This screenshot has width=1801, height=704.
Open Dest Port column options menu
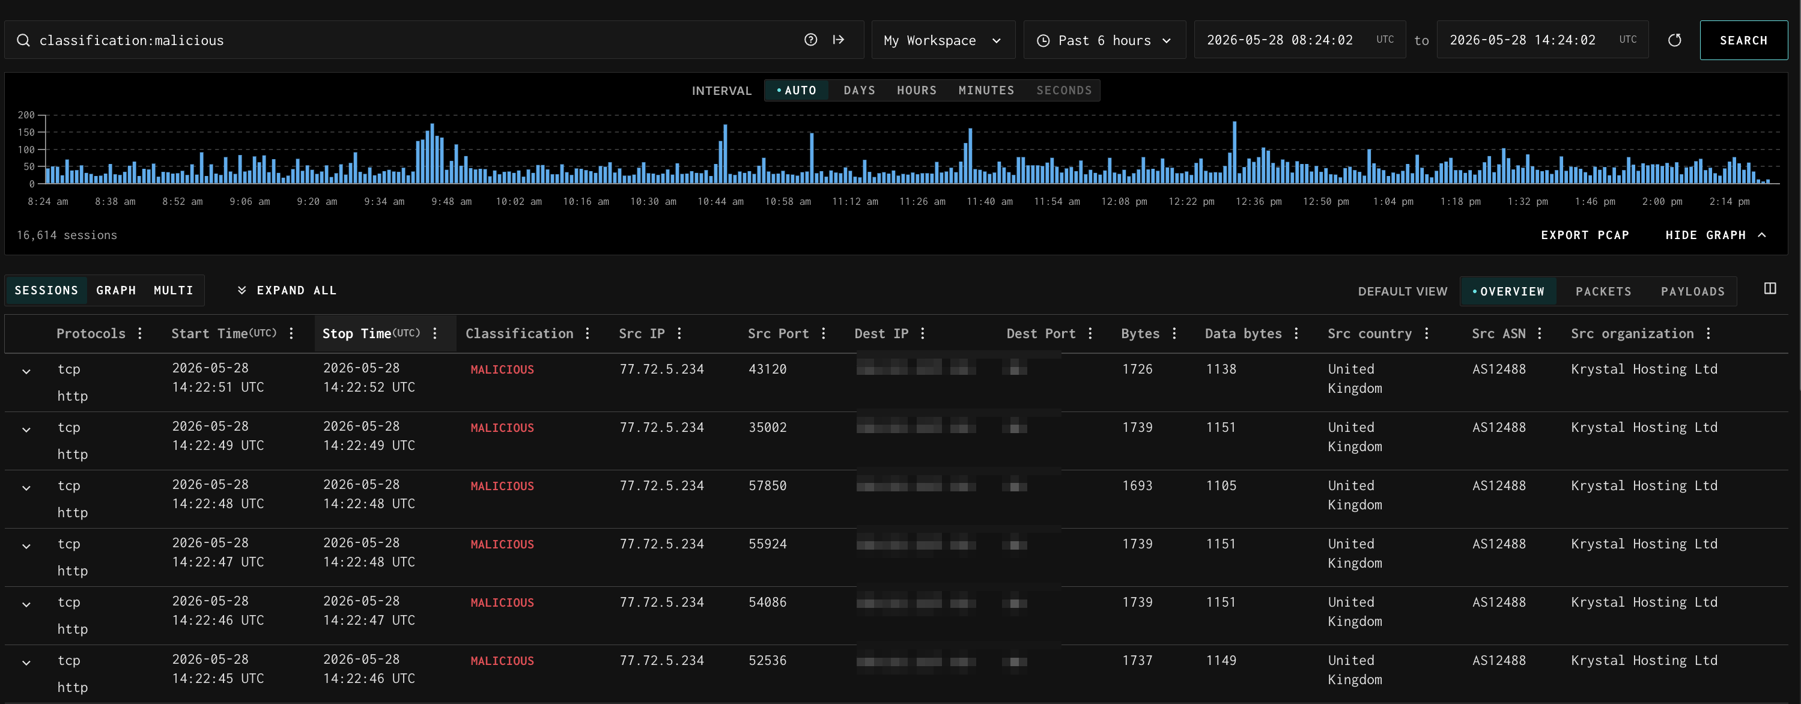pyautogui.click(x=1090, y=333)
